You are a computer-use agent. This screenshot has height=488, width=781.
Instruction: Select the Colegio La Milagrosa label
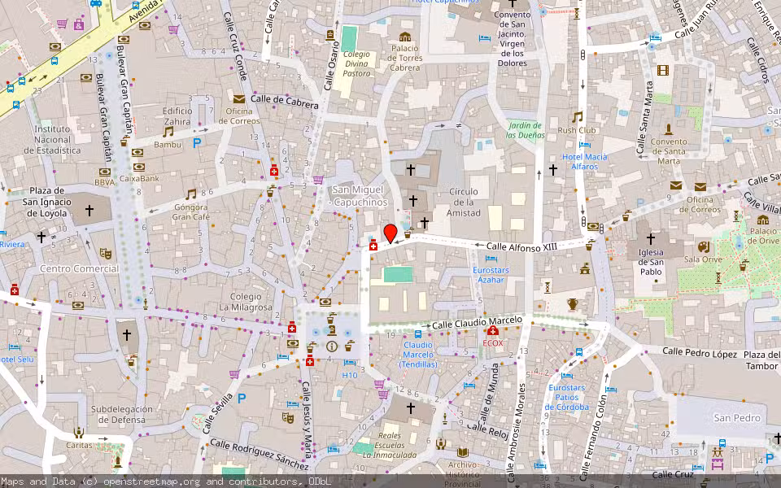point(246,302)
